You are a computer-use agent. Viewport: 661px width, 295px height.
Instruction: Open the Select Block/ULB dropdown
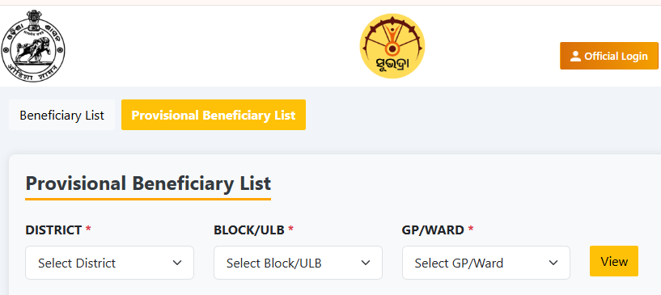298,263
